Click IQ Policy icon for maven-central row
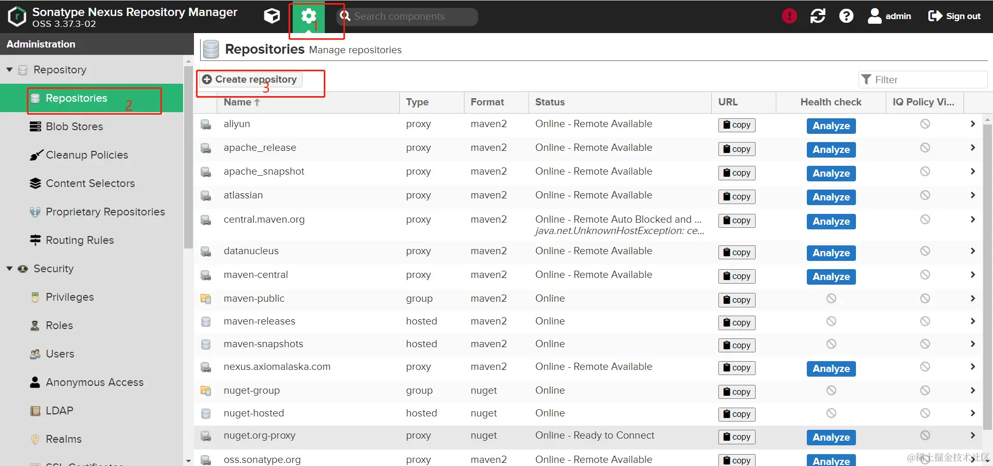The width and height of the screenshot is (993, 466). pos(925,275)
